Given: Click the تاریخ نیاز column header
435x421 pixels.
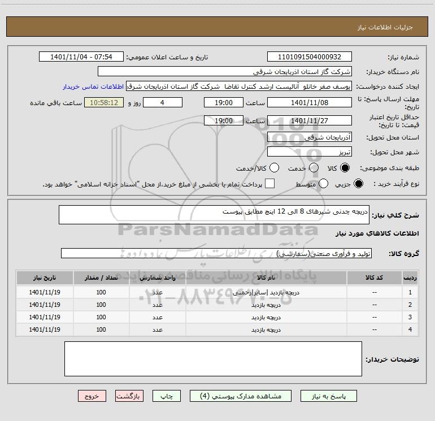Looking at the screenshot, I should tap(45, 278).
